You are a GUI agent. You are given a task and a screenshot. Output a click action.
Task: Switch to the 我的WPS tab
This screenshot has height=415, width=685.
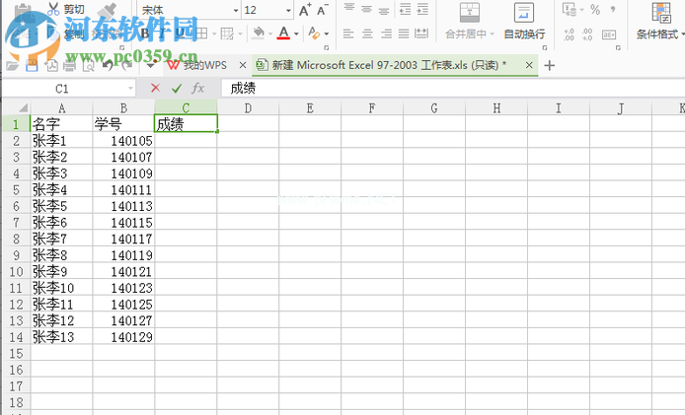(x=197, y=65)
